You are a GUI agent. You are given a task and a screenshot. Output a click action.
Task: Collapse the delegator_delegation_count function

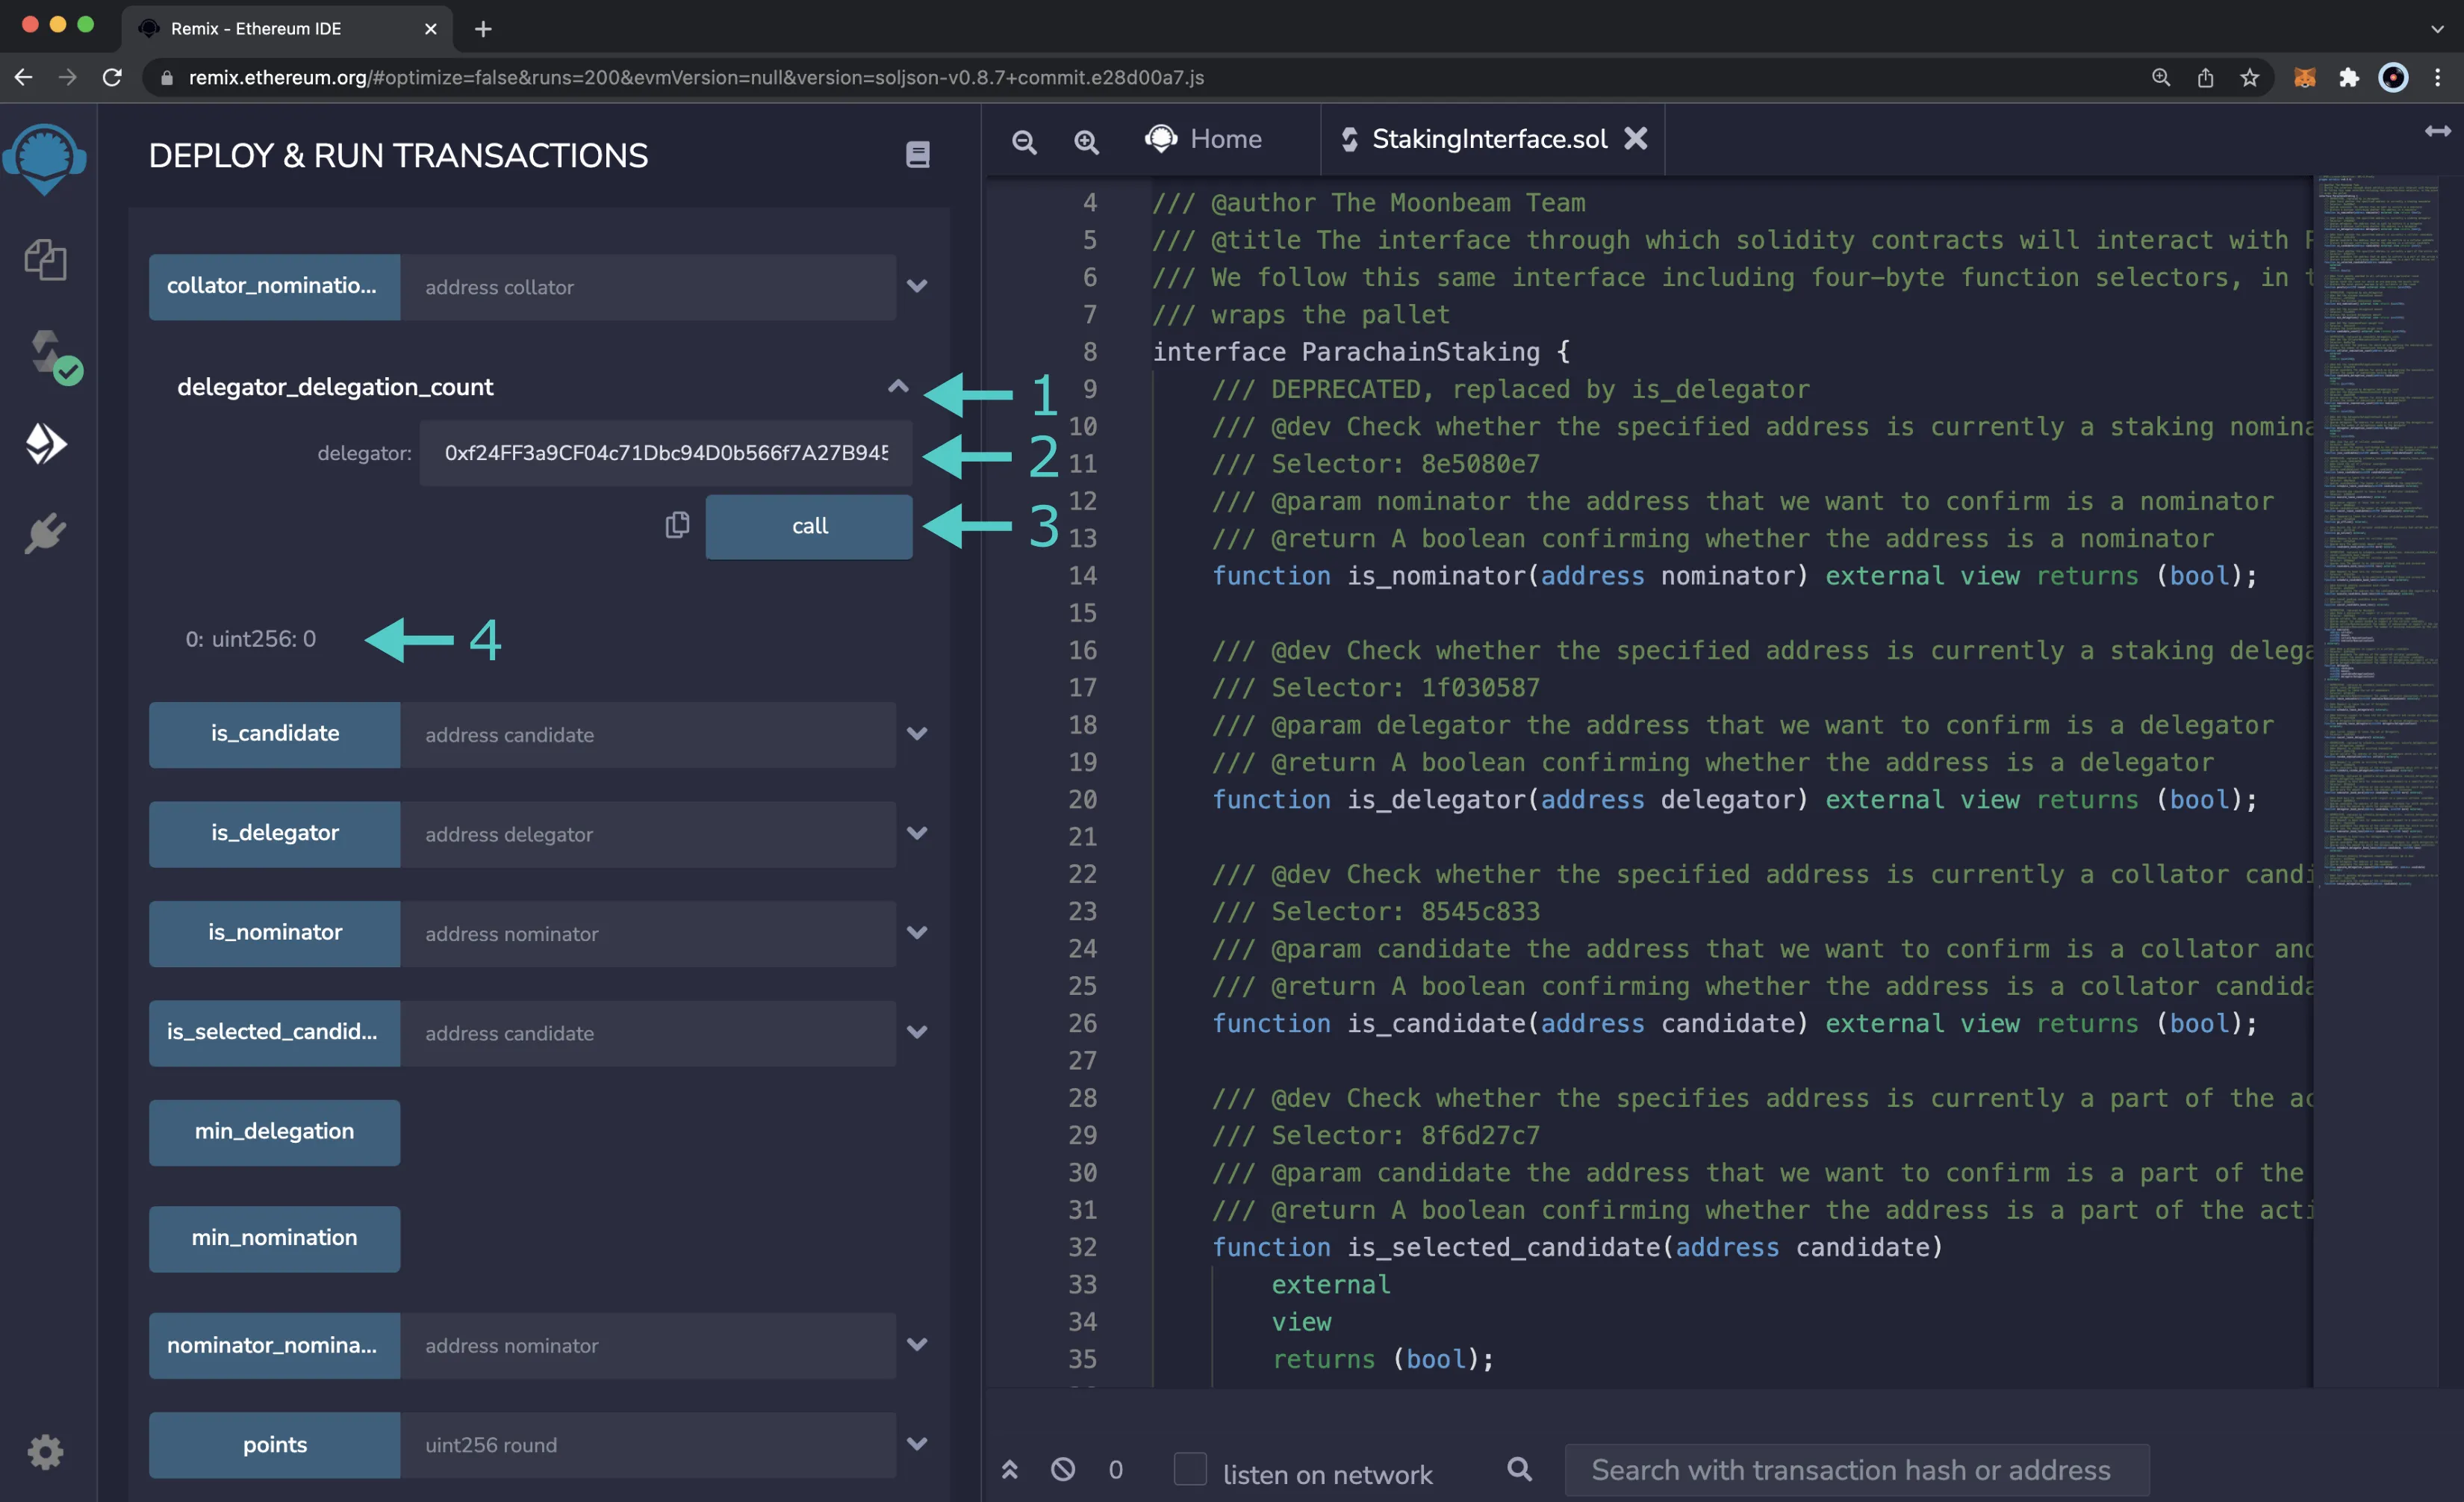click(x=898, y=387)
